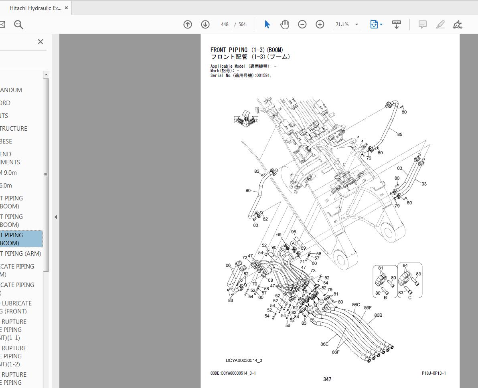Close the Hitachi Hydraulic Ex... document tab
Screen dimensions: 478x388
[x=66, y=8]
